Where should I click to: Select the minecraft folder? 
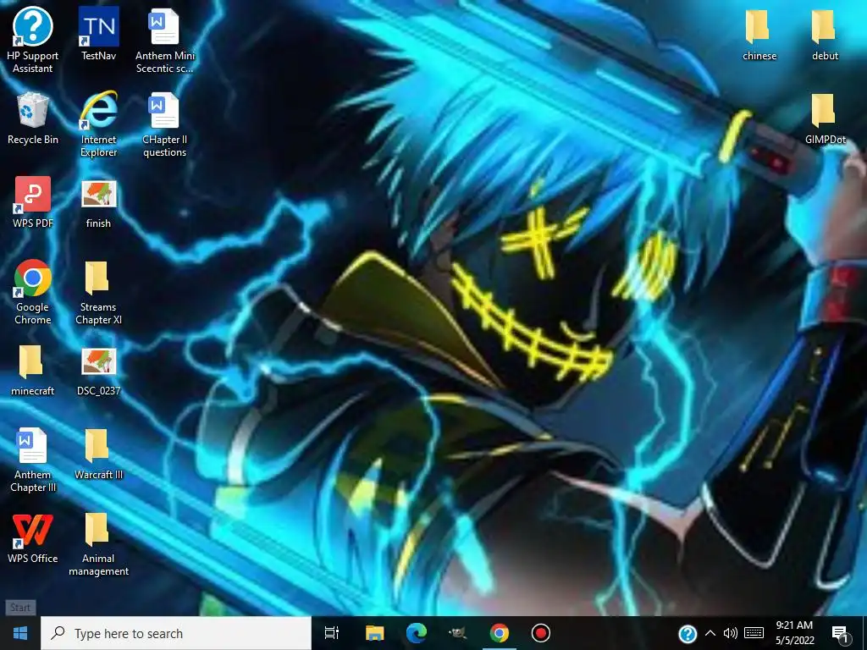pos(33,371)
